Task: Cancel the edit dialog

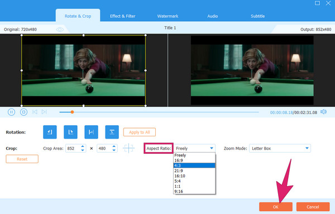Action: click(313, 207)
